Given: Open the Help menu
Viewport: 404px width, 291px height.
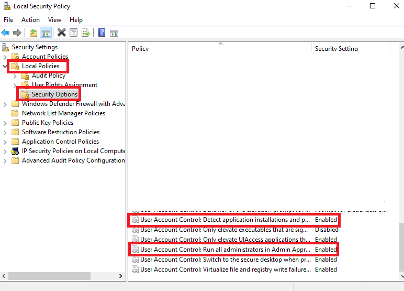Looking at the screenshot, I should tap(76, 20).
